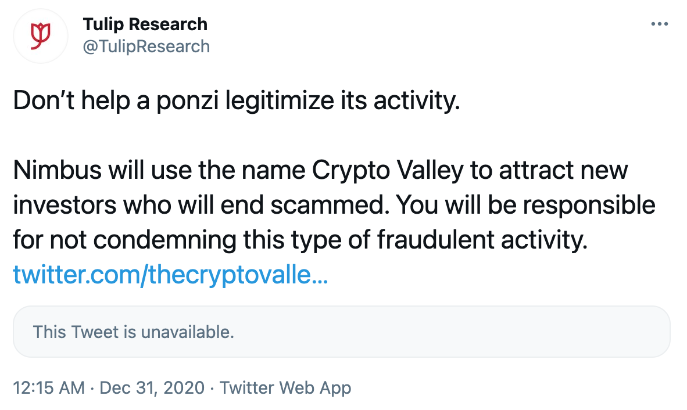
Task: Open the Twitter Web App source label
Action: click(285, 388)
